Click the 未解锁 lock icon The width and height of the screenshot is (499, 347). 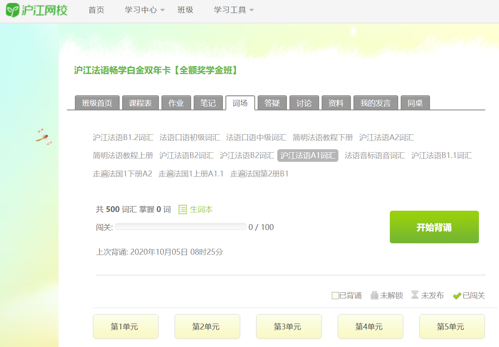coord(374,296)
